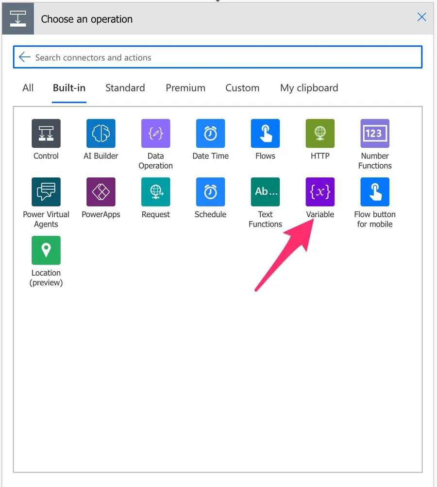Select the Power Virtual Agents connector
The width and height of the screenshot is (437, 487).
[x=46, y=192]
